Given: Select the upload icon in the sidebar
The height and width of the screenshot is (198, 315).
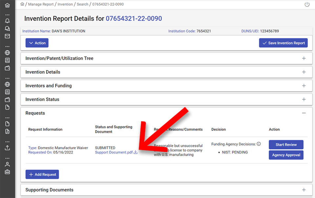Looking at the screenshot, I should coord(7,148).
